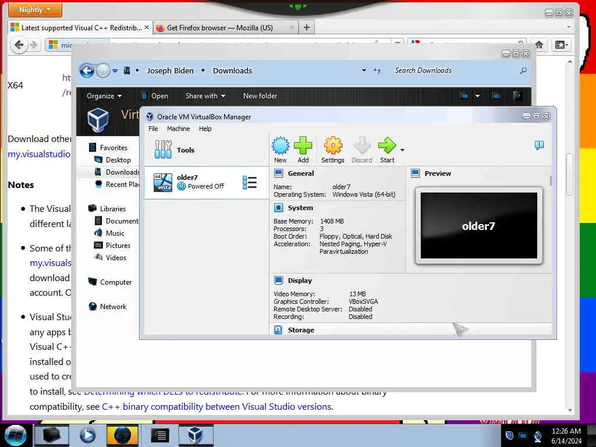Screen dimensions: 596x447
Task: Open the Organize dropdown menu
Action: [104, 96]
